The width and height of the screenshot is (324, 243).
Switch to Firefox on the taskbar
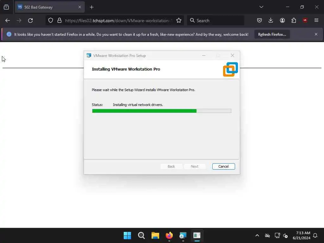(x=169, y=235)
